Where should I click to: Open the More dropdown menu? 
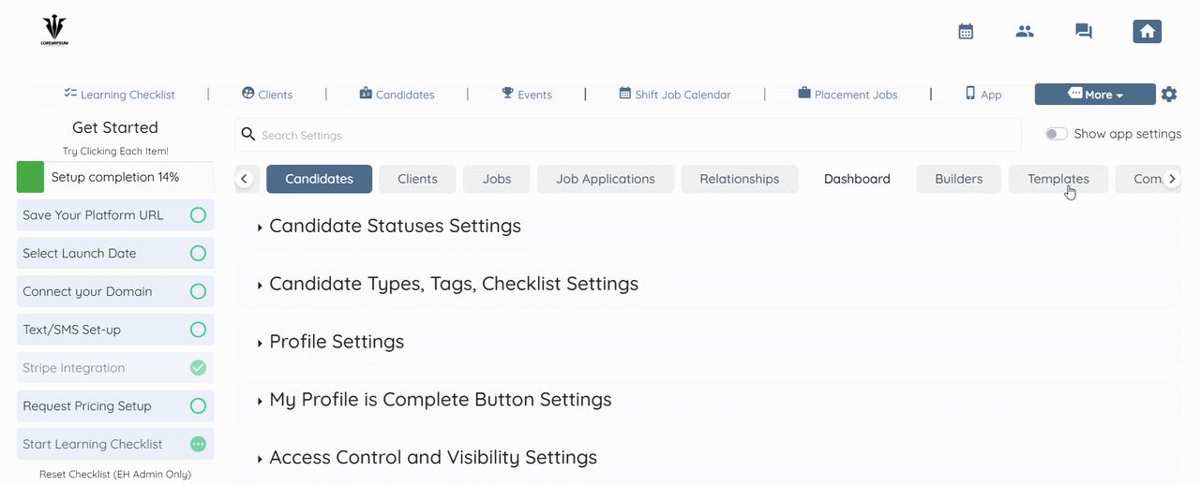(x=1095, y=95)
